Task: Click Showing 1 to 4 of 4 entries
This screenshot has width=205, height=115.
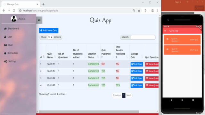Action: [x=52, y=94]
